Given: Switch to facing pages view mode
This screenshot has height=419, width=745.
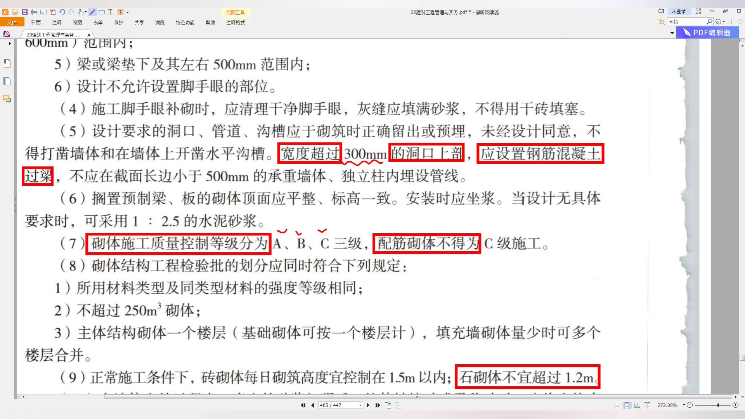Looking at the screenshot, I should [637, 405].
